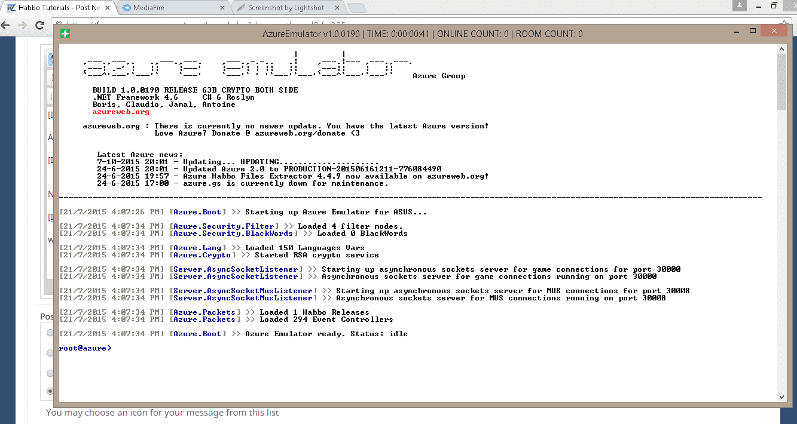Click the console scrollbar down arrow
The height and width of the screenshot is (424, 797).
[781, 396]
